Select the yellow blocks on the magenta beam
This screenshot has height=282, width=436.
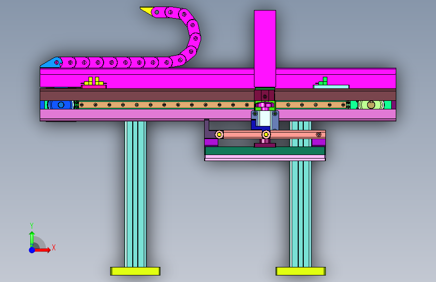[94, 81]
